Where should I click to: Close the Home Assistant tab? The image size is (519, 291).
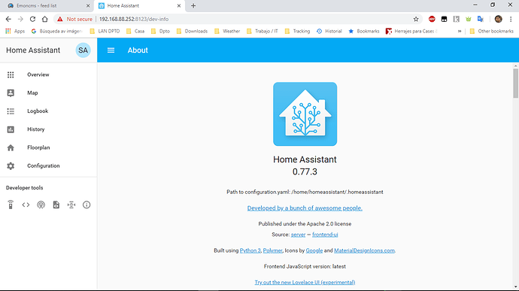tap(179, 6)
